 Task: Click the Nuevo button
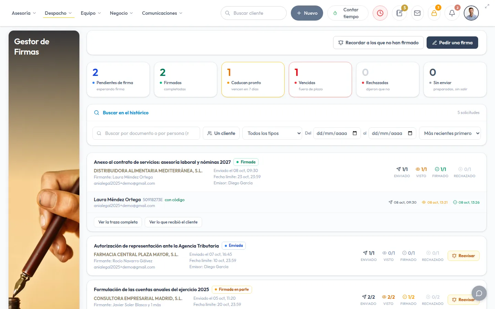(307, 13)
